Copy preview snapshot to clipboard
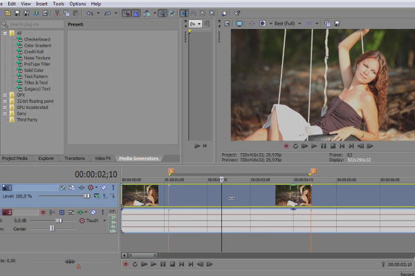Viewport: 415px width, 276px height. [x=327, y=23]
